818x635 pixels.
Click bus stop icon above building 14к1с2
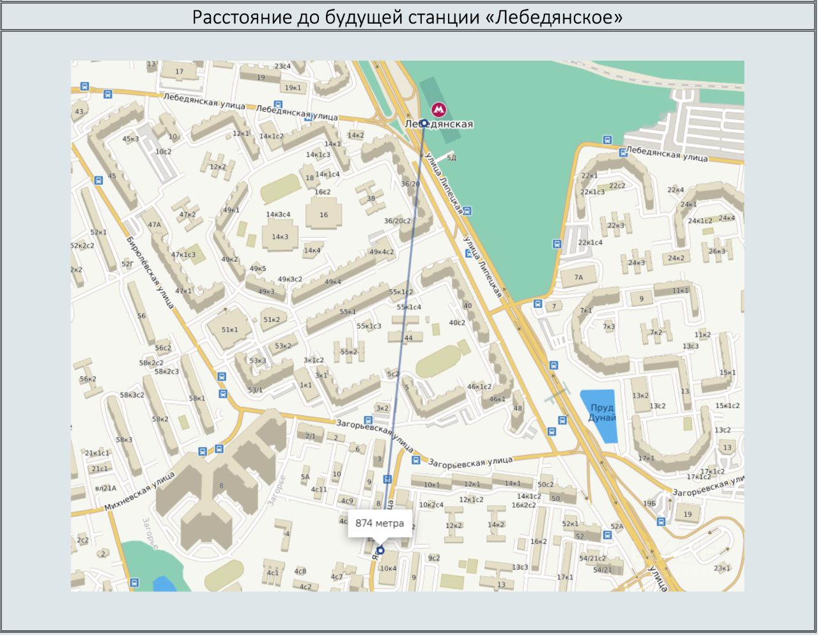tap(278, 104)
